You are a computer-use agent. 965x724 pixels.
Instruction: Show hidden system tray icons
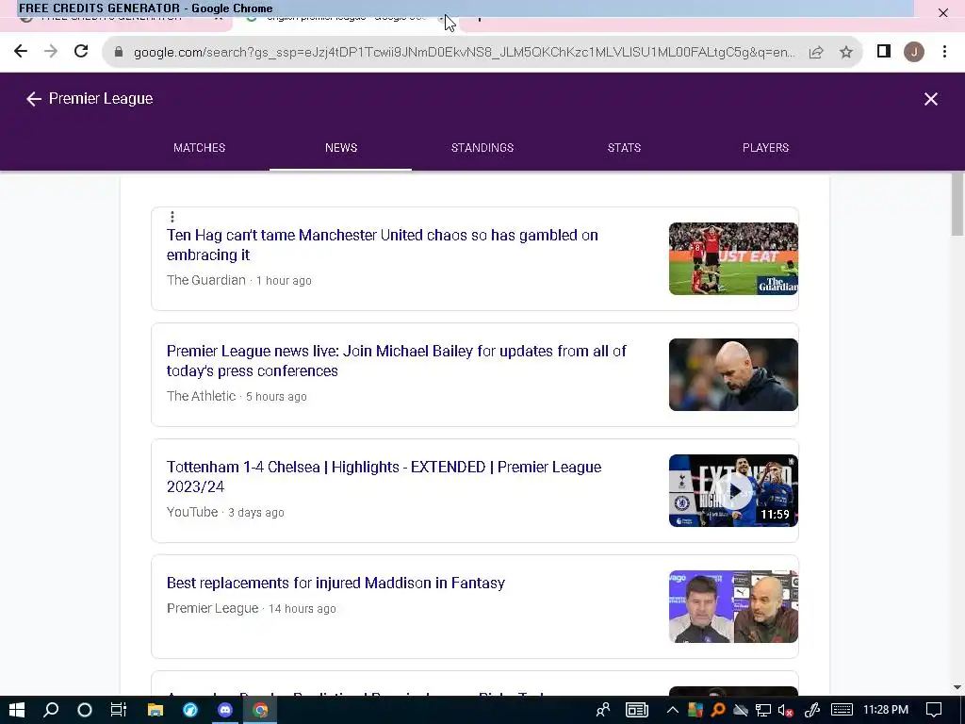672,710
